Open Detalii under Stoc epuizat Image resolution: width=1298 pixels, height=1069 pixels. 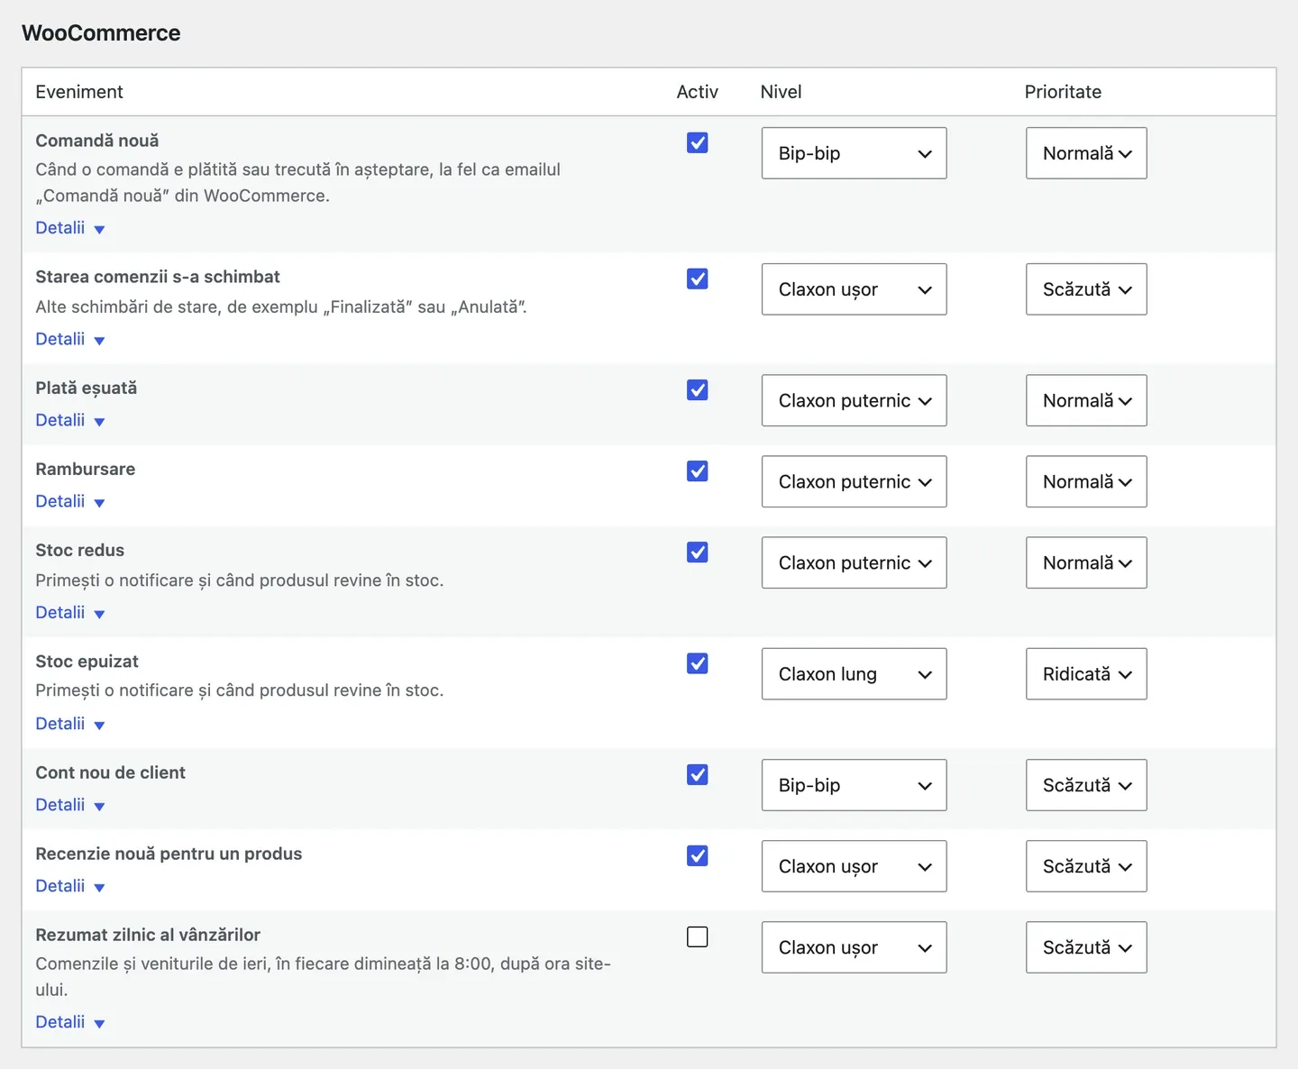[70, 724]
